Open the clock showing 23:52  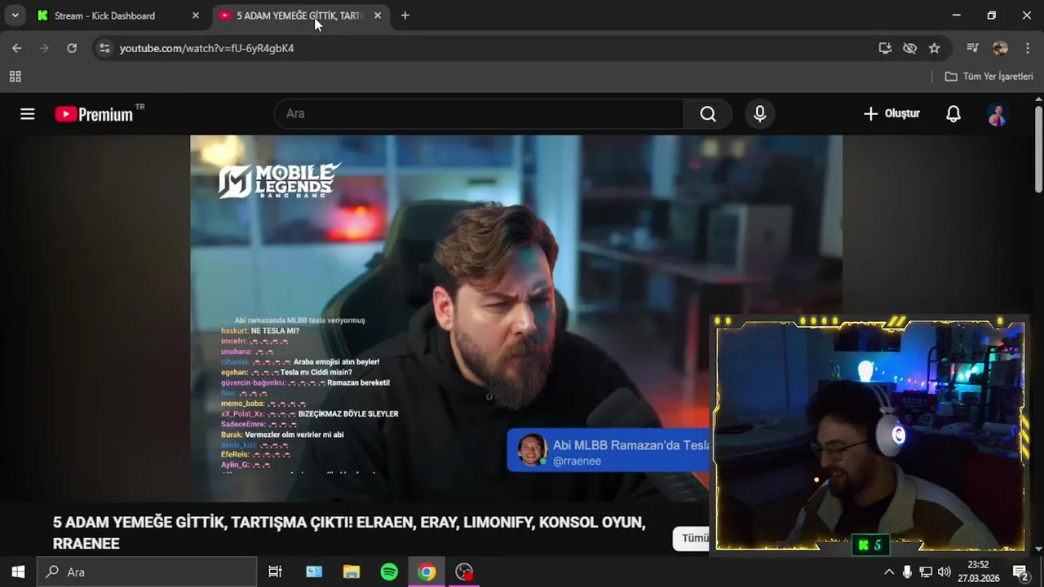coord(977,572)
